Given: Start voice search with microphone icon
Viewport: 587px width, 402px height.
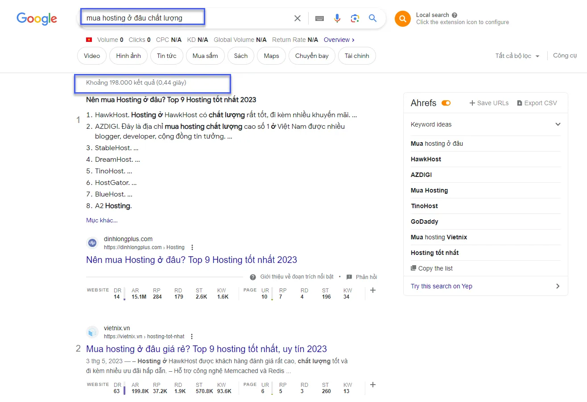Looking at the screenshot, I should pyautogui.click(x=337, y=18).
